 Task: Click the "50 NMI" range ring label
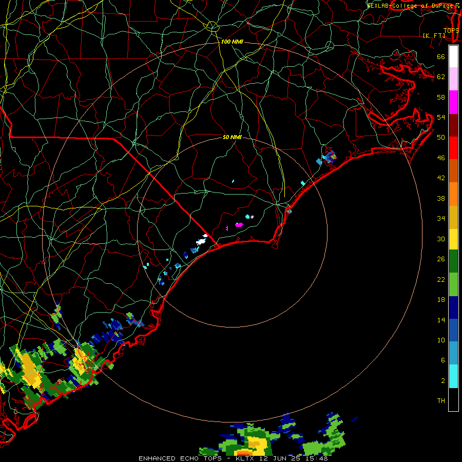(x=232, y=137)
